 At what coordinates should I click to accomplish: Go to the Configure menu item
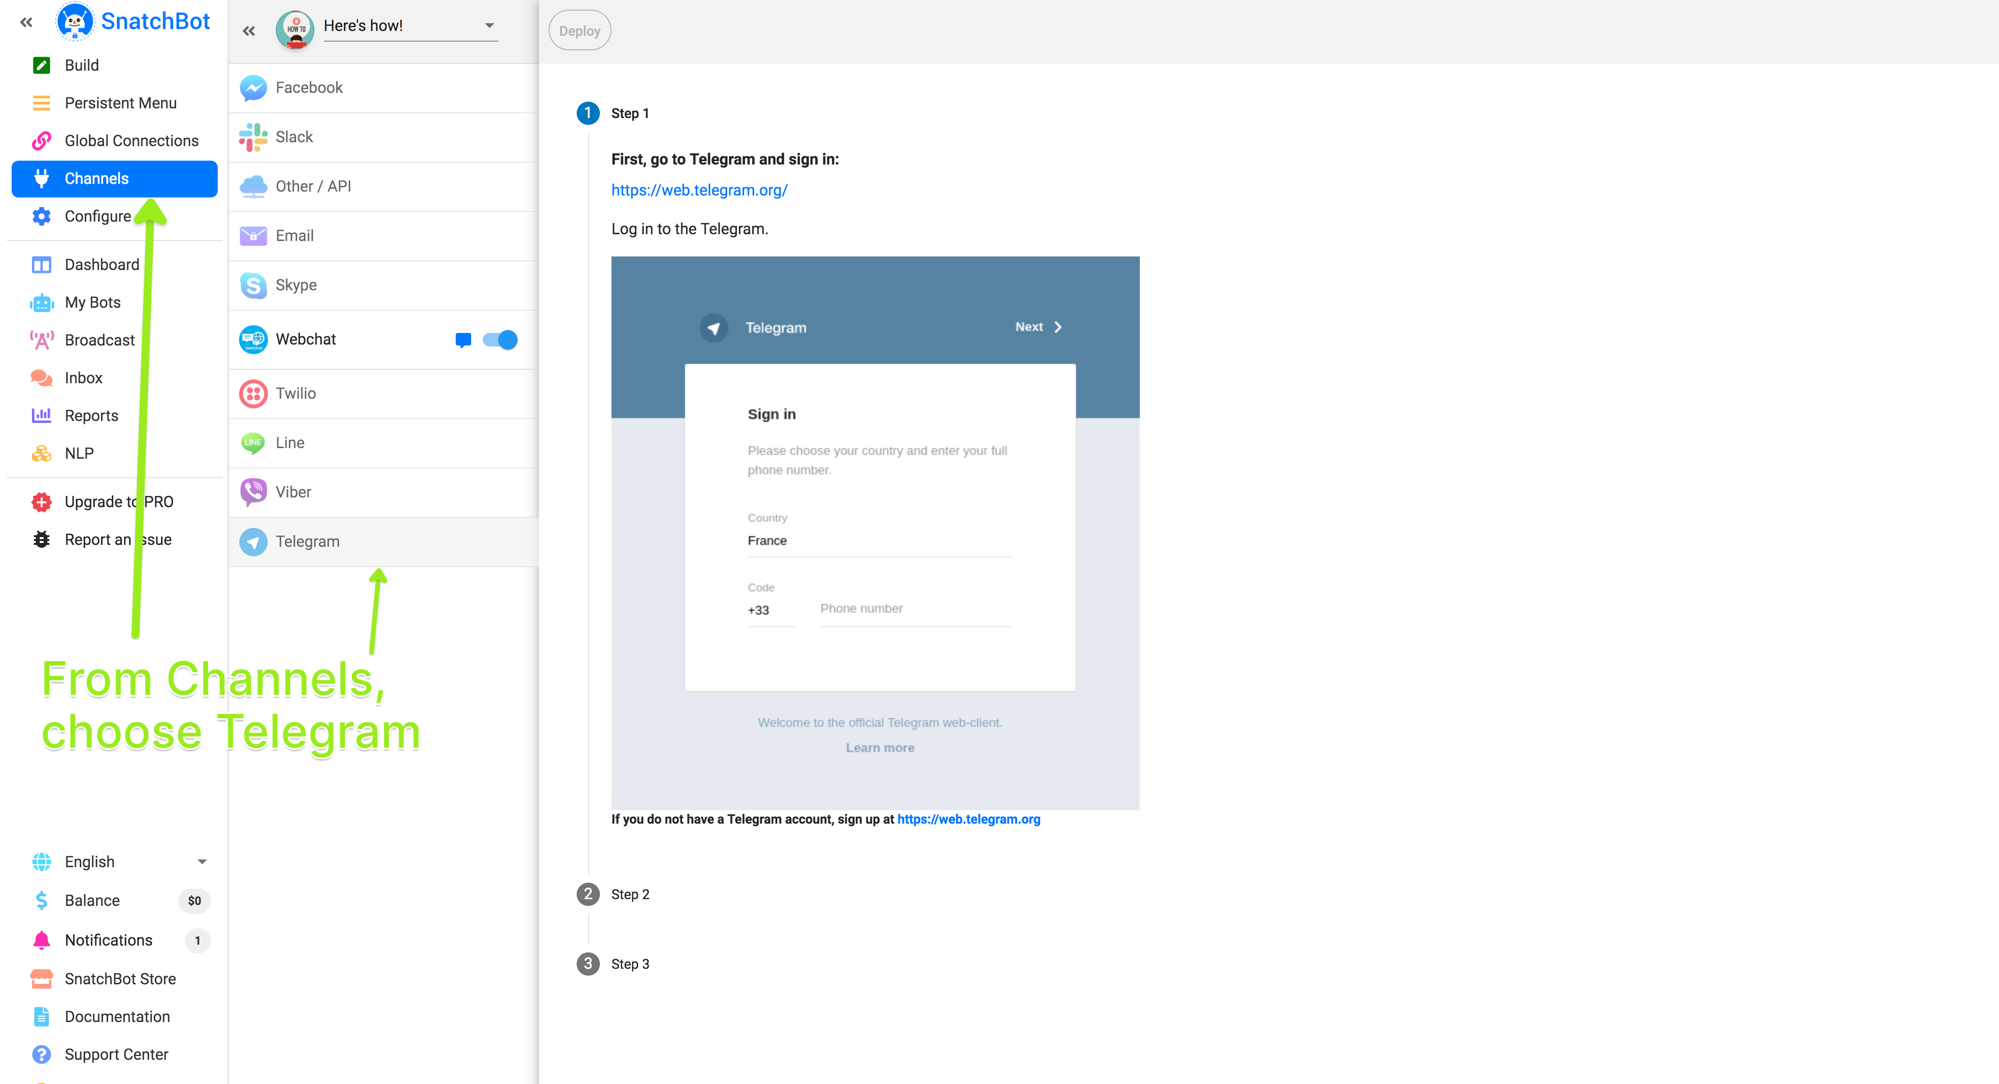pyautogui.click(x=97, y=217)
